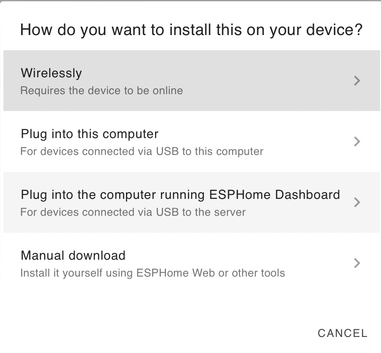This screenshot has width=381, height=353.
Task: Open the Wirelessly option's right chevron
Action: pyautogui.click(x=357, y=81)
